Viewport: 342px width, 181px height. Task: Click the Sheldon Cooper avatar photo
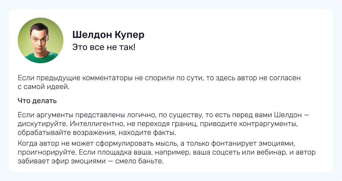[40, 40]
